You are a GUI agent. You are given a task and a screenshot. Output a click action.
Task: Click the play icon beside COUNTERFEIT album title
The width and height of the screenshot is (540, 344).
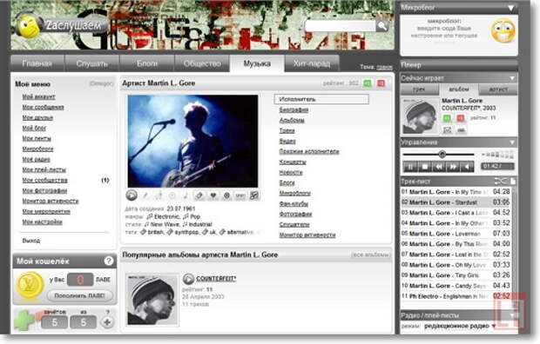[x=188, y=279]
